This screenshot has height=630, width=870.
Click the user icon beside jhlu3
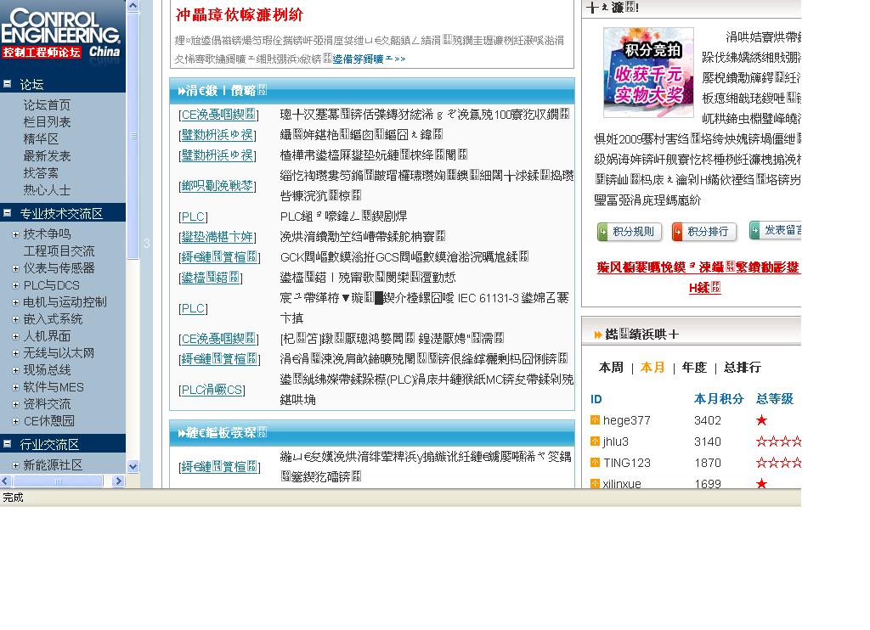(x=595, y=442)
